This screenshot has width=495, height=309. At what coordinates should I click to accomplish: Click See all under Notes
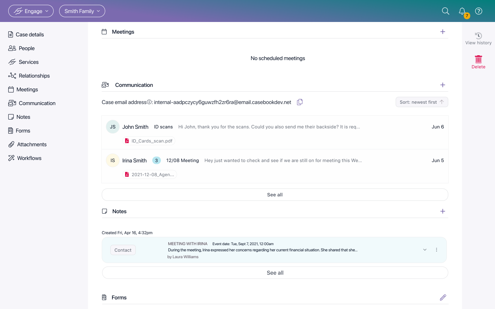275,273
